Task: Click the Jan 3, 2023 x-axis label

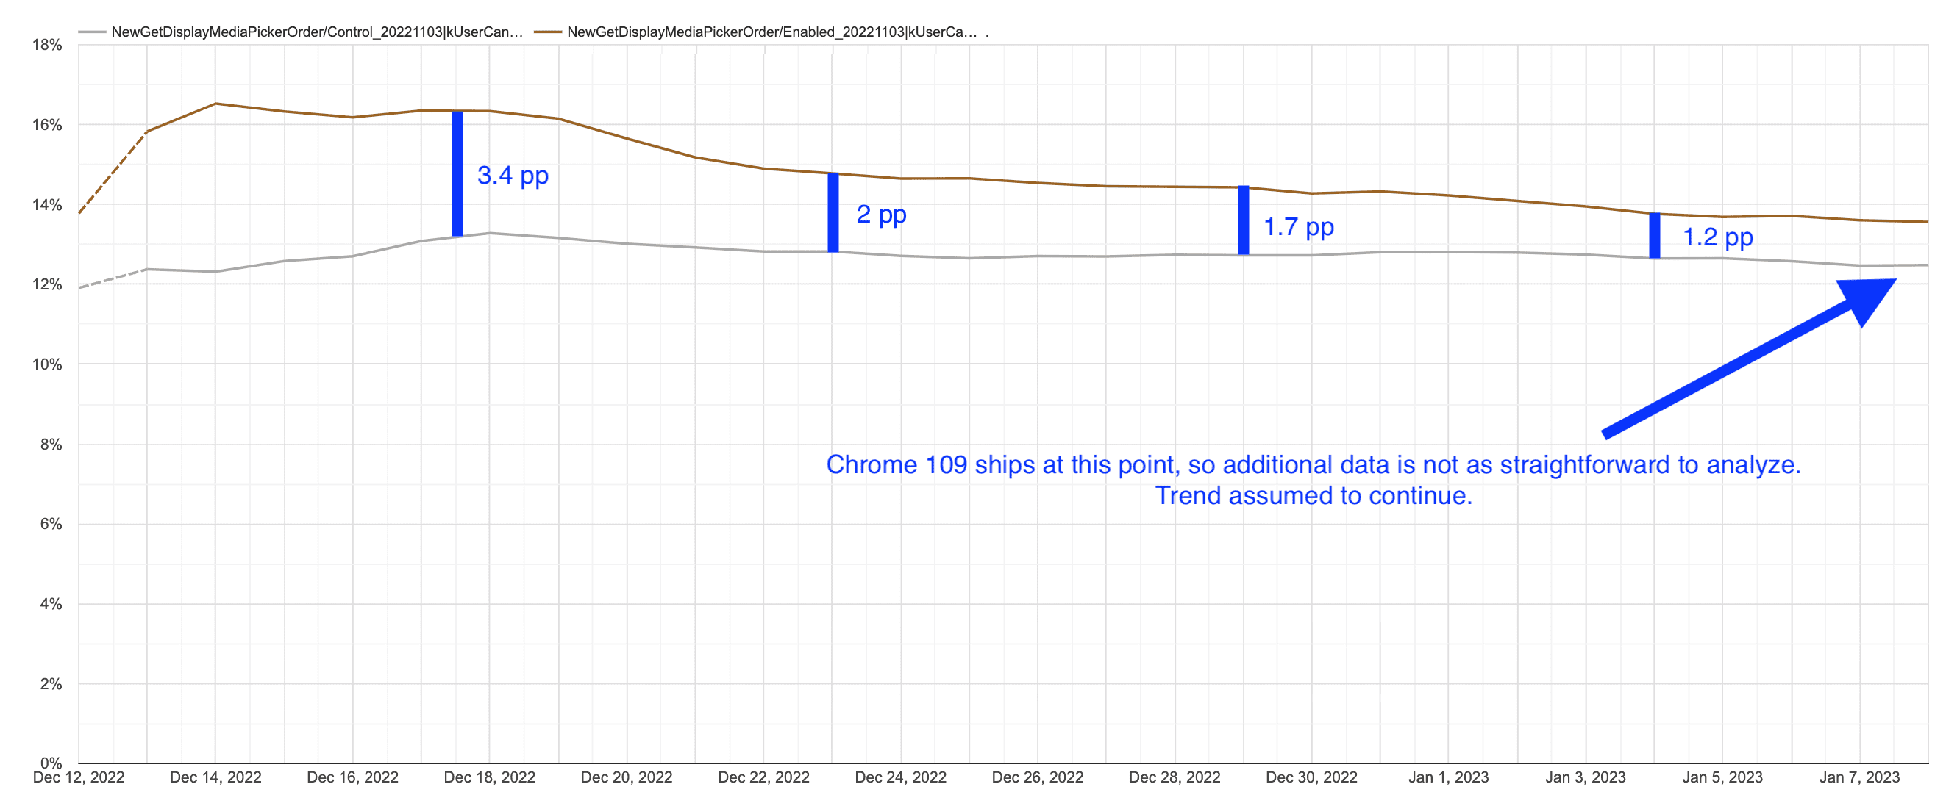Action: (x=1586, y=777)
